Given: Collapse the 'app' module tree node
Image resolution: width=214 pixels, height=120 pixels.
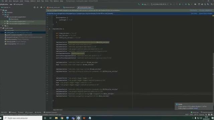Looking at the screenshot, I should (x=1, y=10).
